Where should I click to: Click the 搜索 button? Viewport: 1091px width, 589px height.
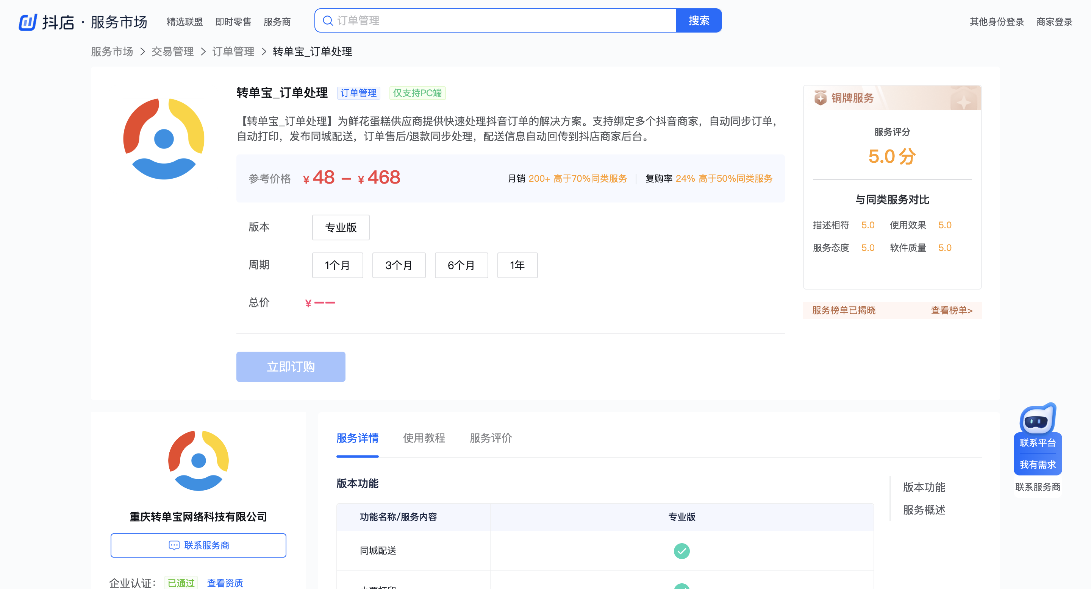(x=699, y=20)
